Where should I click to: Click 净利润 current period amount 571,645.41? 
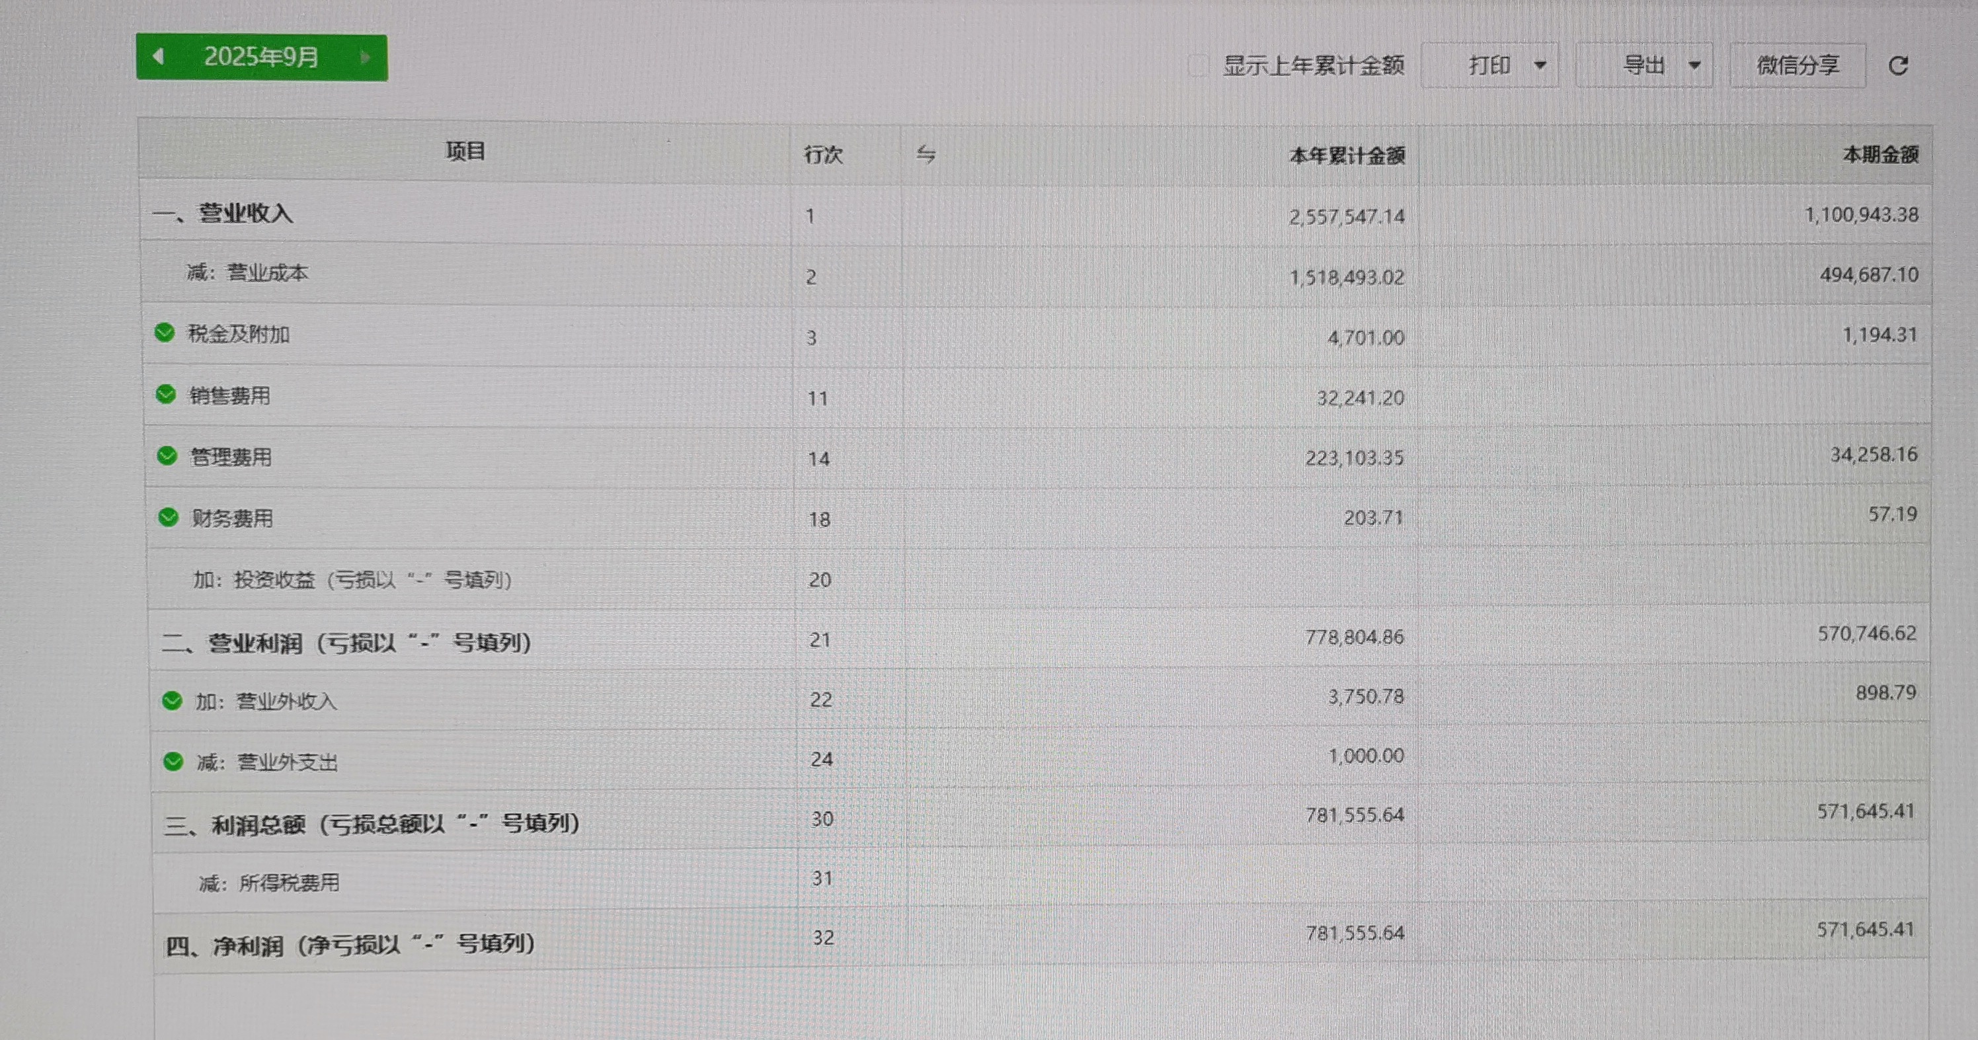click(1865, 930)
